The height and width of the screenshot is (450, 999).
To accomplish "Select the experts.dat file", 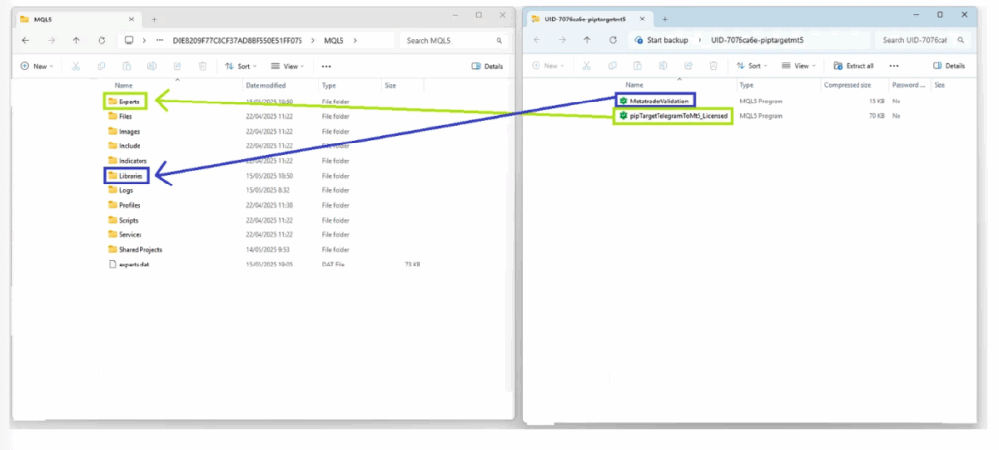I will [x=134, y=265].
